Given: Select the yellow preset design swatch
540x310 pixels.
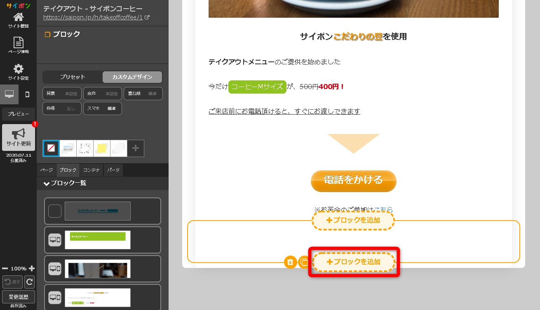Looking at the screenshot, I should (102, 148).
